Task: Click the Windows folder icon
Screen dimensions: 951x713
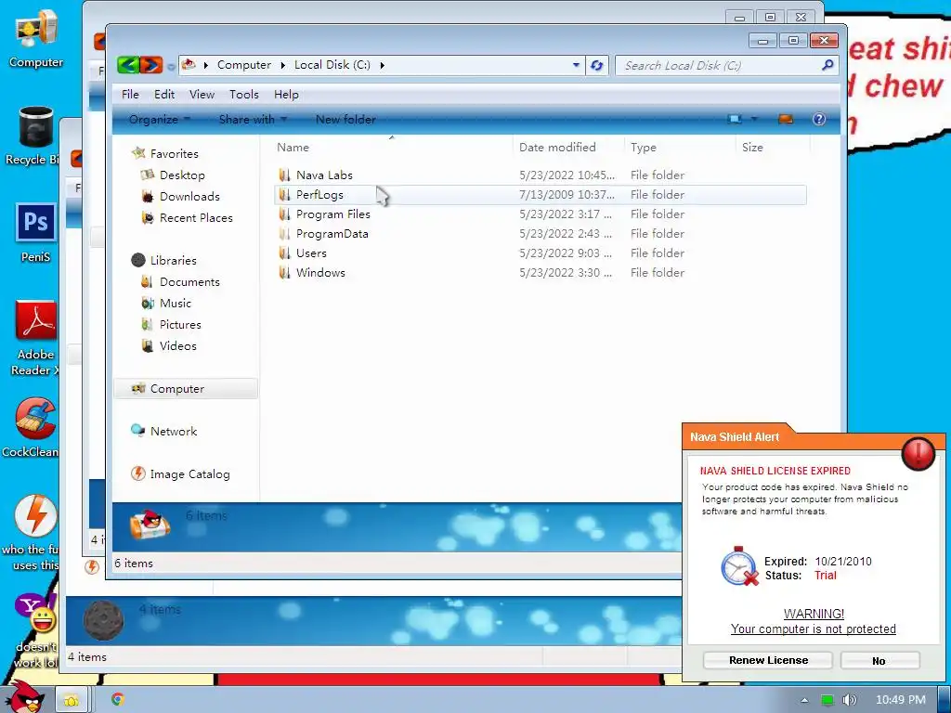Action: coord(284,273)
